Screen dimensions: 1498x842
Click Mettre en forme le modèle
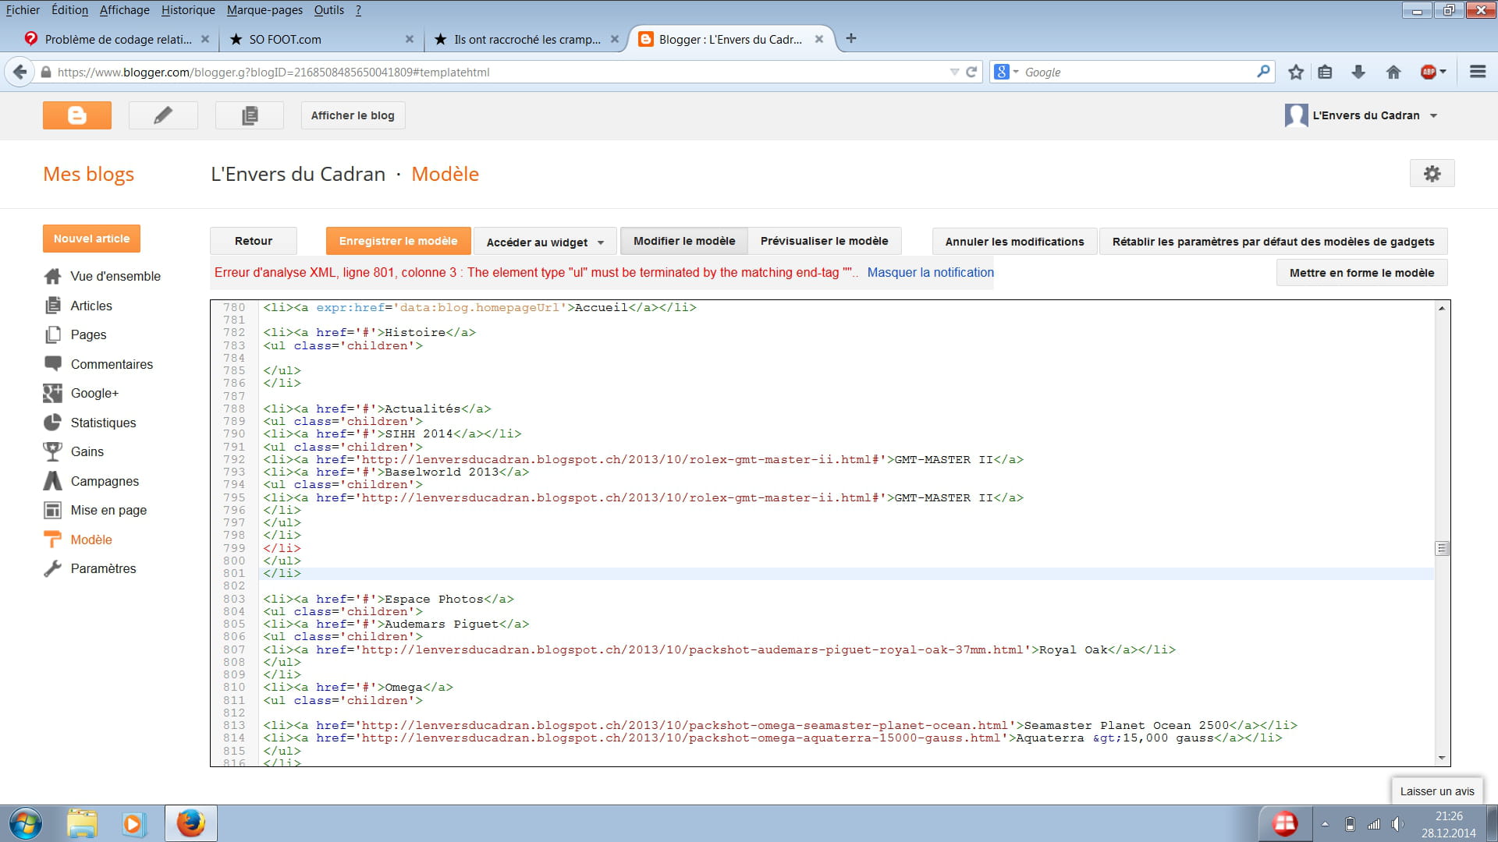click(x=1361, y=273)
